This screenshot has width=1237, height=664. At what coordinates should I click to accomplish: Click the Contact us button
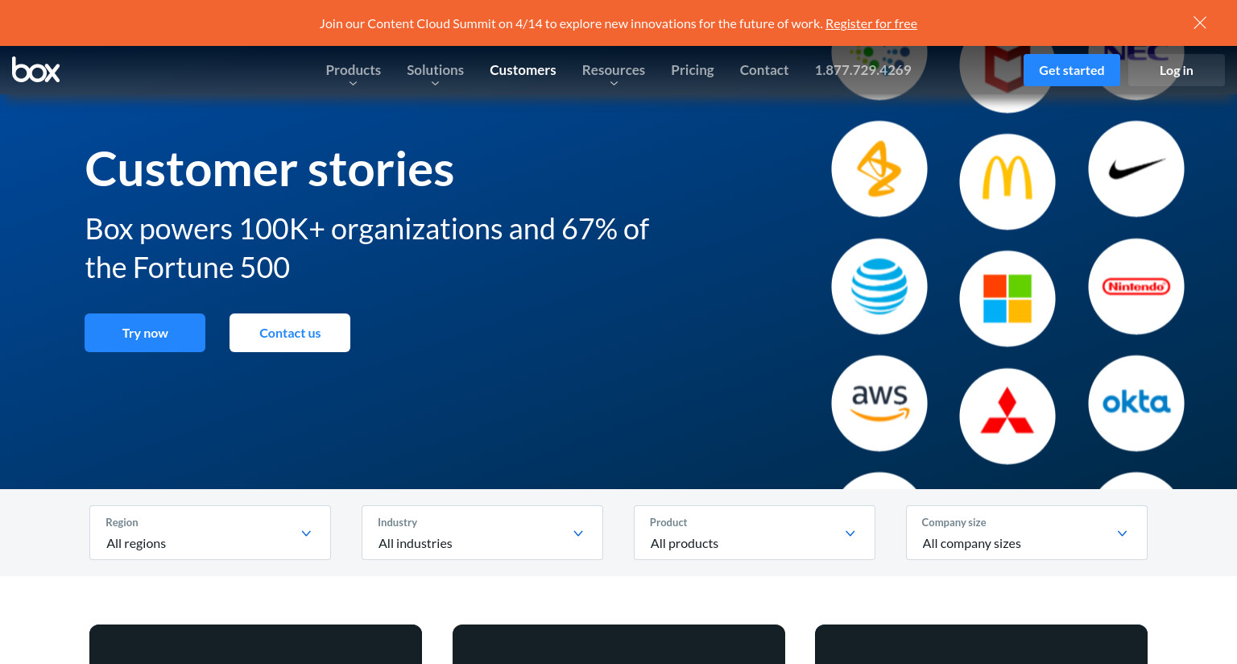(290, 333)
